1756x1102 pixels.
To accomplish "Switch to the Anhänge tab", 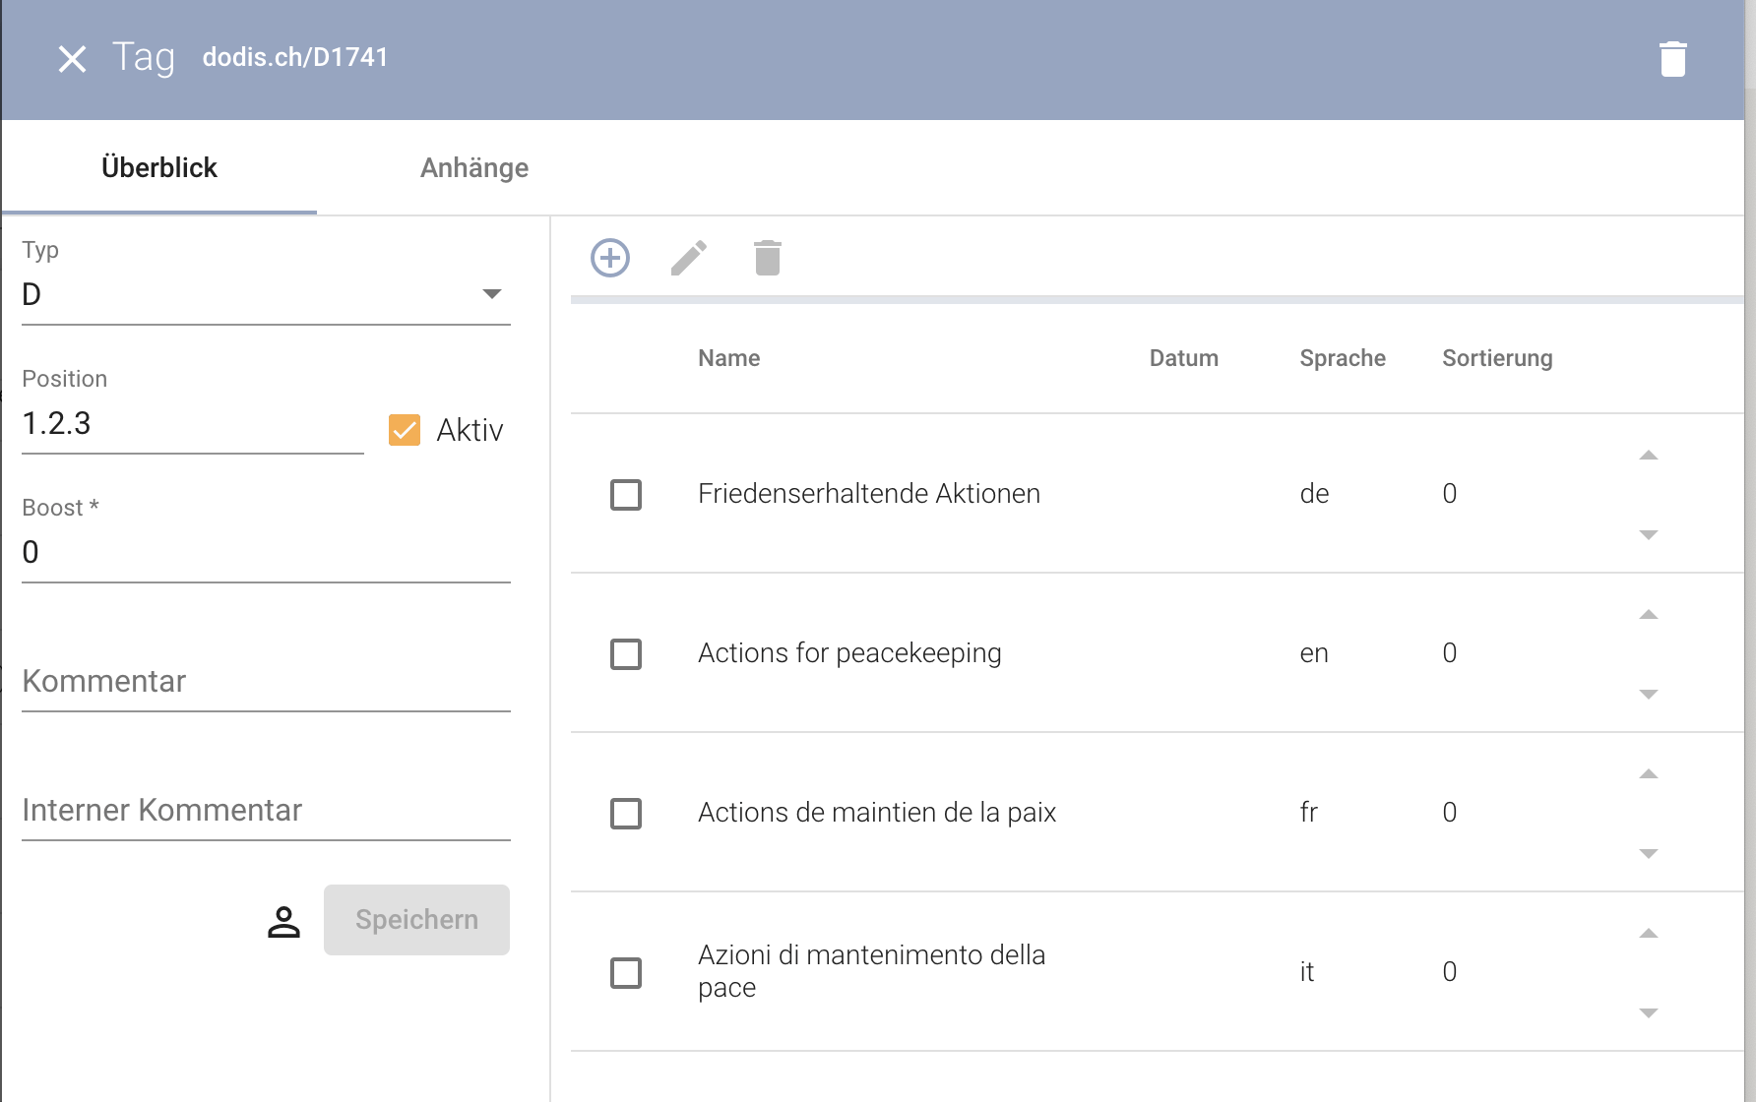I will click(474, 168).
